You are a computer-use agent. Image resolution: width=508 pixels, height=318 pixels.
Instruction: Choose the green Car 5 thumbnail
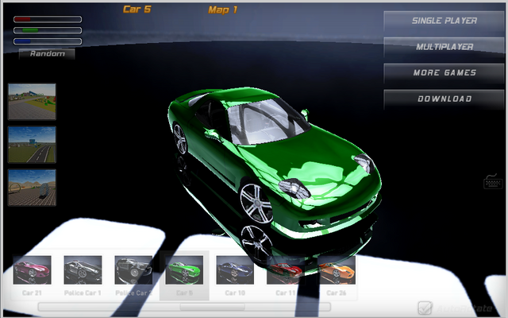coord(184,270)
